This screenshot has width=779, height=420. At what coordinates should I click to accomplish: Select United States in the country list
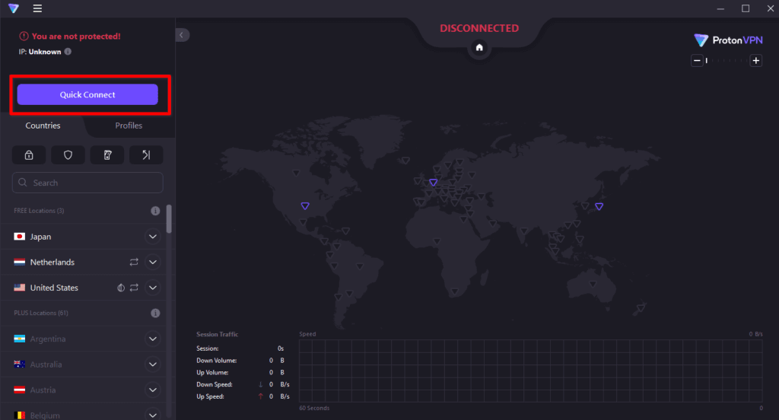coord(54,288)
